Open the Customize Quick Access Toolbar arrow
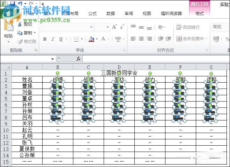 tap(43, 4)
